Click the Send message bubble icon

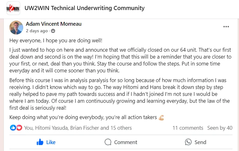188,142
